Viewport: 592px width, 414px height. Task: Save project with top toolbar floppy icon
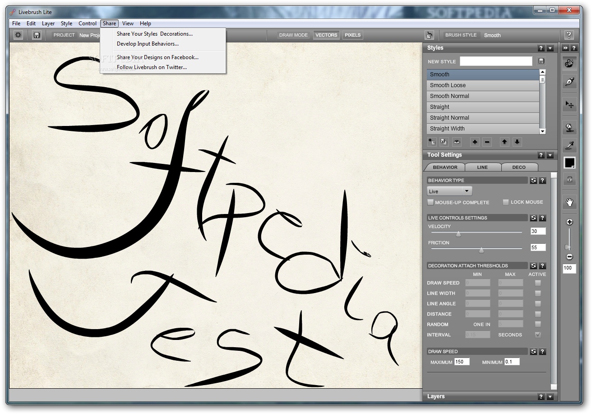(37, 35)
